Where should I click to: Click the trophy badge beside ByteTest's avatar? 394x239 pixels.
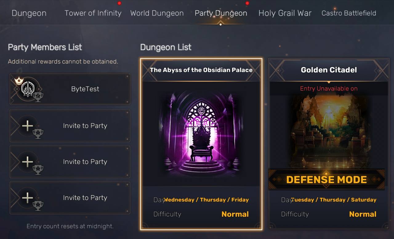[38, 97]
